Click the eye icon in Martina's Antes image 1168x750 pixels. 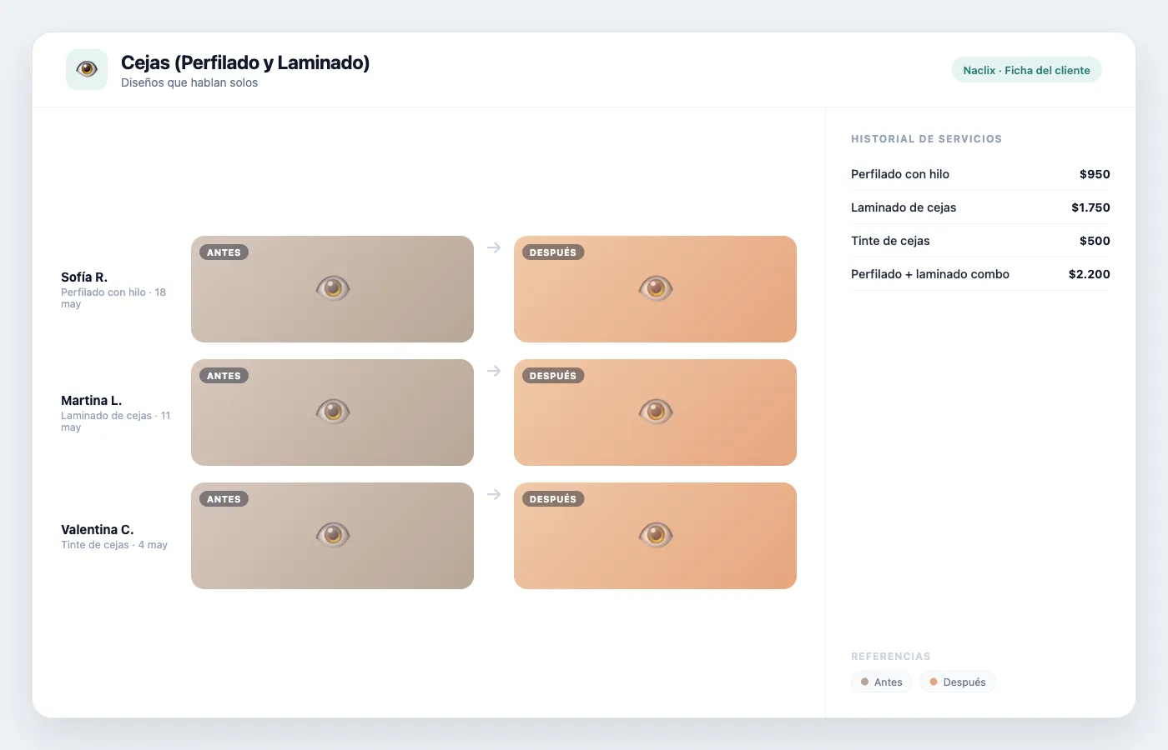(333, 412)
